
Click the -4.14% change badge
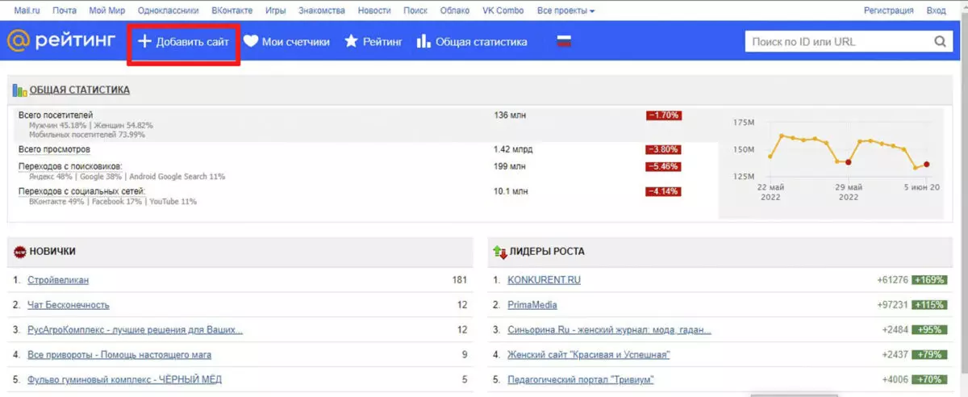[x=663, y=191]
